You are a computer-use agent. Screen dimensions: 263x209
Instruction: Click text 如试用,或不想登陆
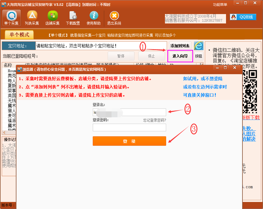coord(203,79)
